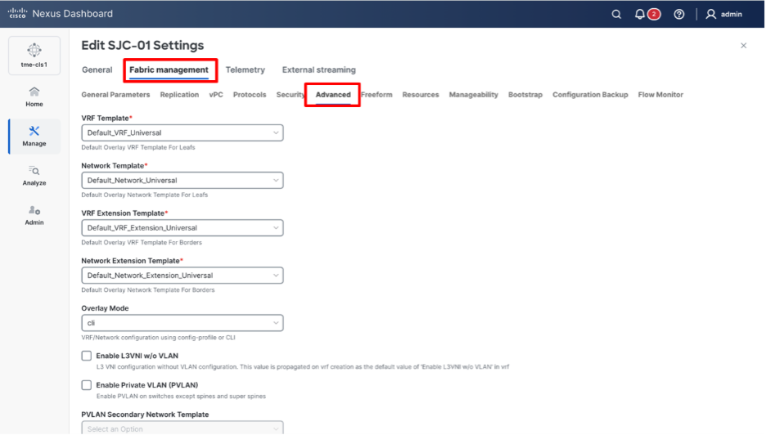Open the admin user account menu
This screenshot has width=766, height=435.
(724, 14)
